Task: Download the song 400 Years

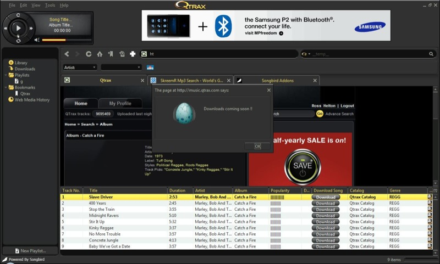Action: 326,203
